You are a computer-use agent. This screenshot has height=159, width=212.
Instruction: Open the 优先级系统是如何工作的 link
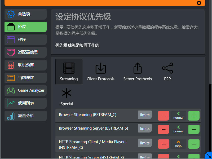click(76, 45)
